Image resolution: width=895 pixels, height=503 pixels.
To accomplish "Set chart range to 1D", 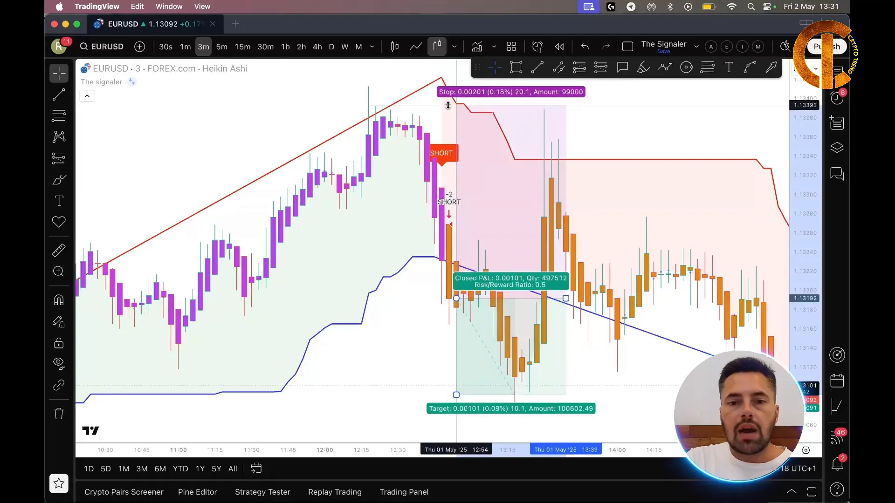I will [x=89, y=469].
